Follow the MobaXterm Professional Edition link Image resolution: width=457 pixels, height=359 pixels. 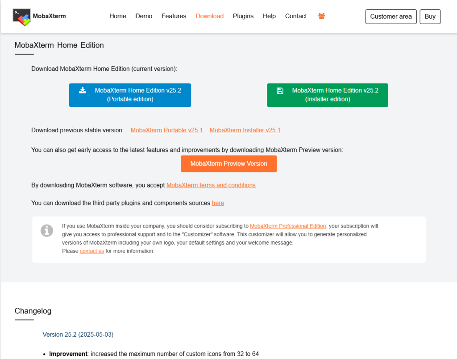[x=288, y=226]
